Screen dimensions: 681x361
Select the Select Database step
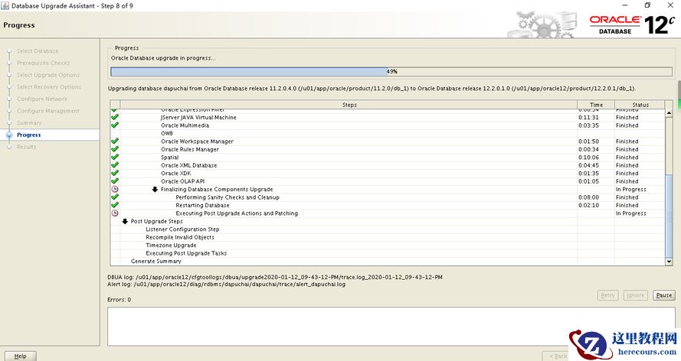coord(38,51)
